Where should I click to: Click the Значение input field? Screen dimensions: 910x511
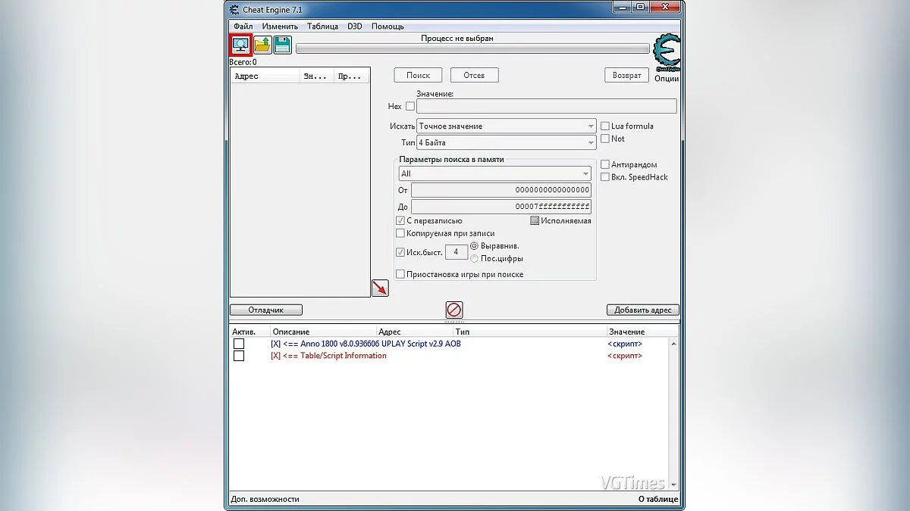[546, 107]
